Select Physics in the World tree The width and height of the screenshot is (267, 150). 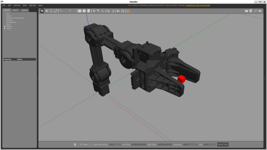click(9, 20)
